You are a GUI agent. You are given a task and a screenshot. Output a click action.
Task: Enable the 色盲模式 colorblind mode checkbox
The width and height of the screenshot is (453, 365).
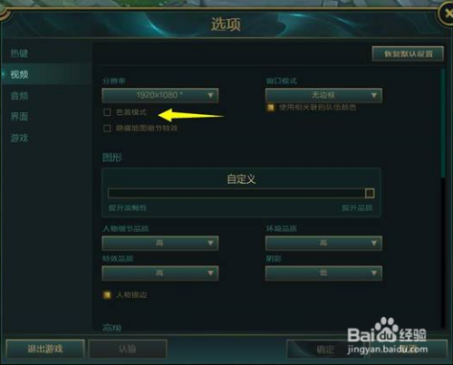click(107, 112)
